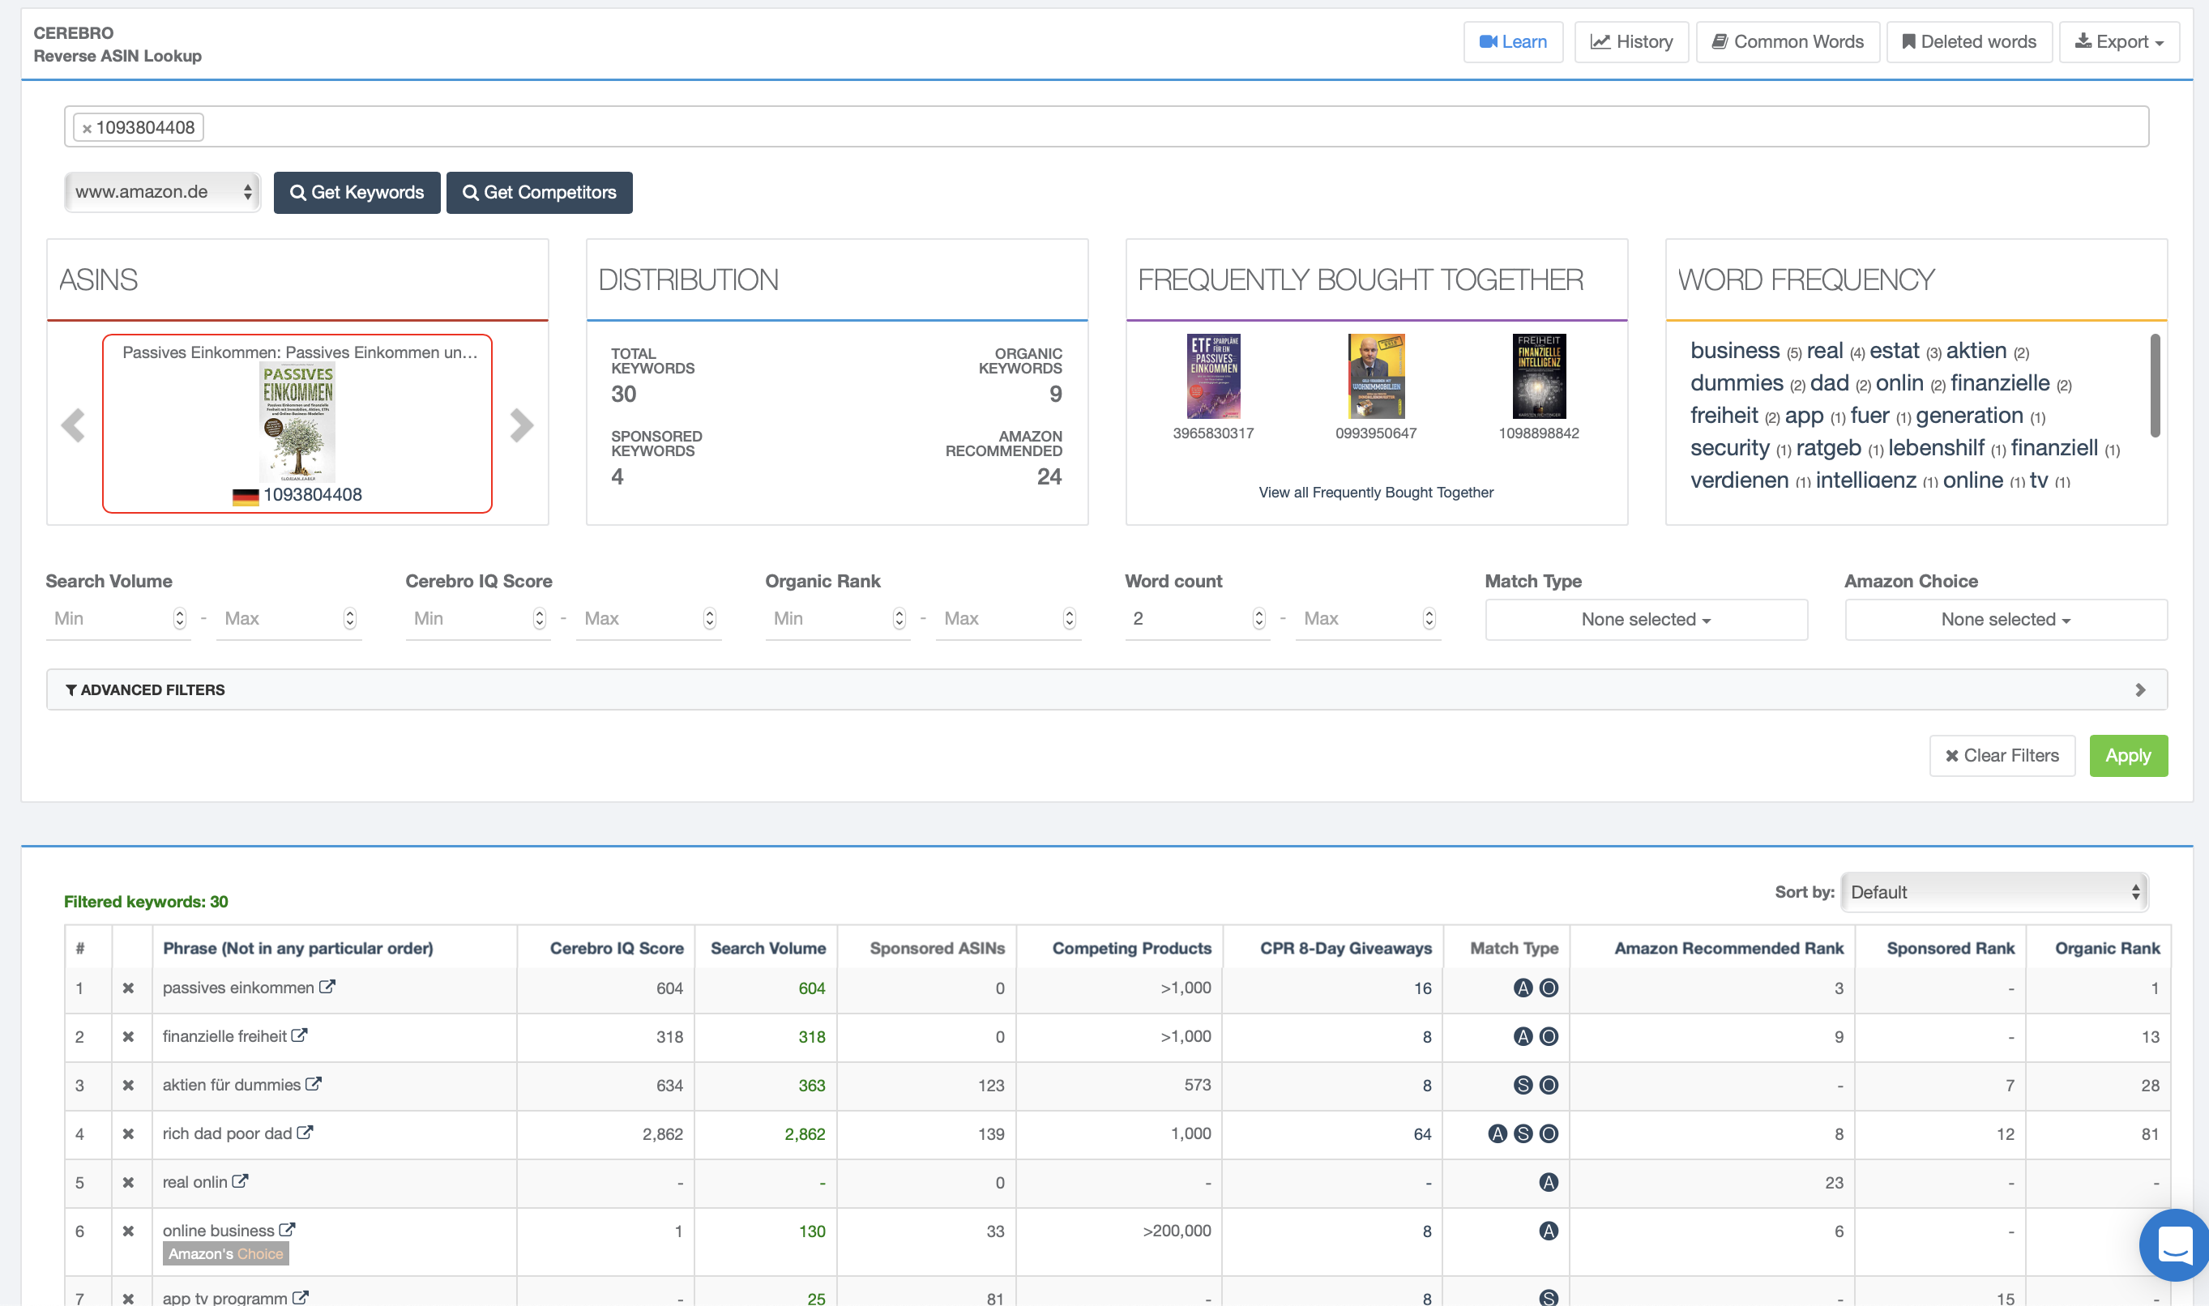Open external link for finanzielle freiheit
This screenshot has height=1306, width=2209.
coord(299,1036)
